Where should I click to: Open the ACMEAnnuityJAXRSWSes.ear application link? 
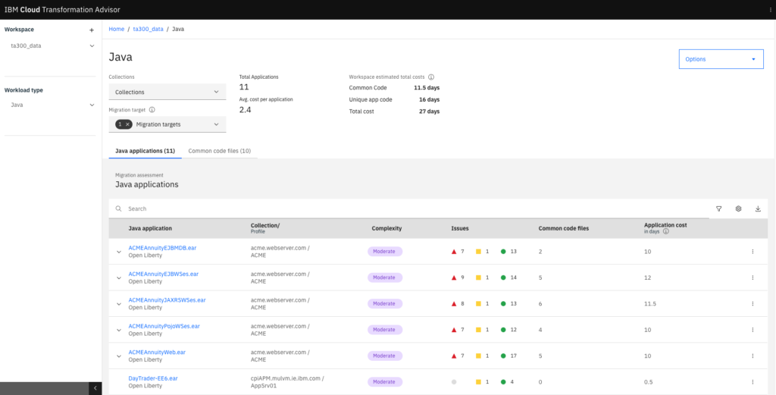(167, 299)
